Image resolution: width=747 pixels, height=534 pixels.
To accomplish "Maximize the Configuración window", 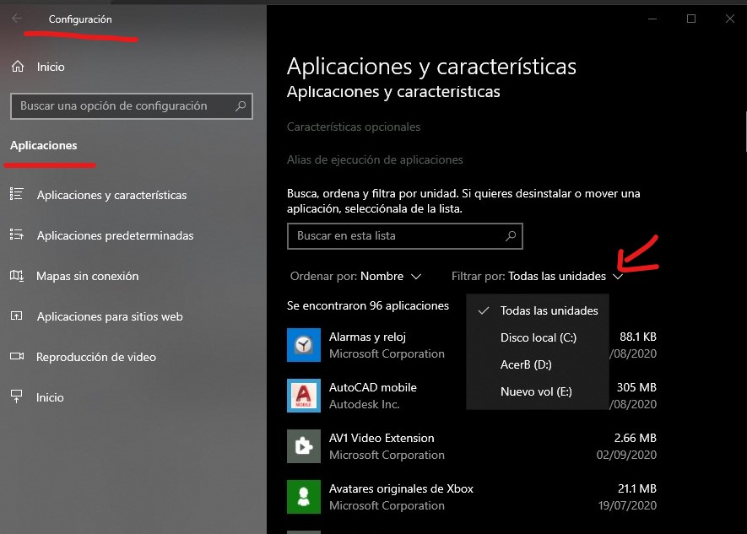I will pos(691,19).
